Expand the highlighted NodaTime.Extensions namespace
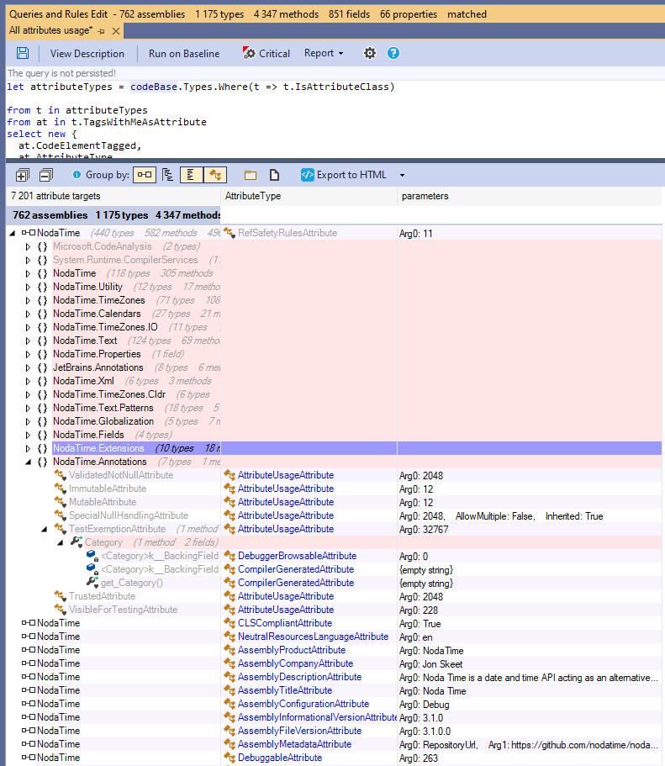Screen dimensions: 665x766 tap(29, 448)
